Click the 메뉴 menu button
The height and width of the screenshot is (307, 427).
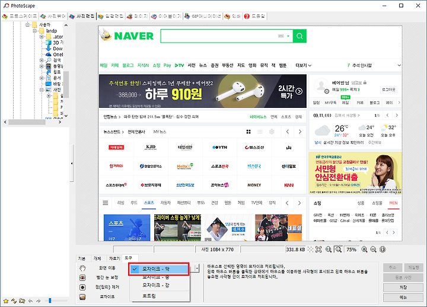(x=403, y=298)
